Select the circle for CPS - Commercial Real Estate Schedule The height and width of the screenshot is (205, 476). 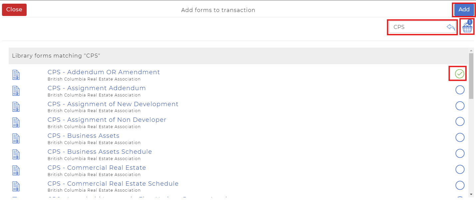(460, 185)
